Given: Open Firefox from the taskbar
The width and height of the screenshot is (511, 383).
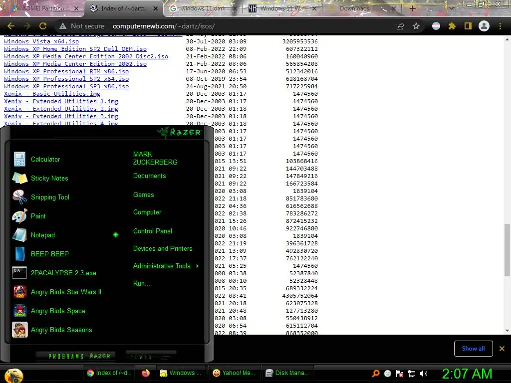Looking at the screenshot, I should 146,373.
